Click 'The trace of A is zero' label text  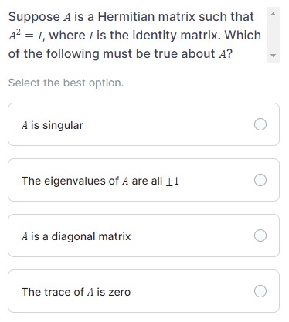[76, 292]
